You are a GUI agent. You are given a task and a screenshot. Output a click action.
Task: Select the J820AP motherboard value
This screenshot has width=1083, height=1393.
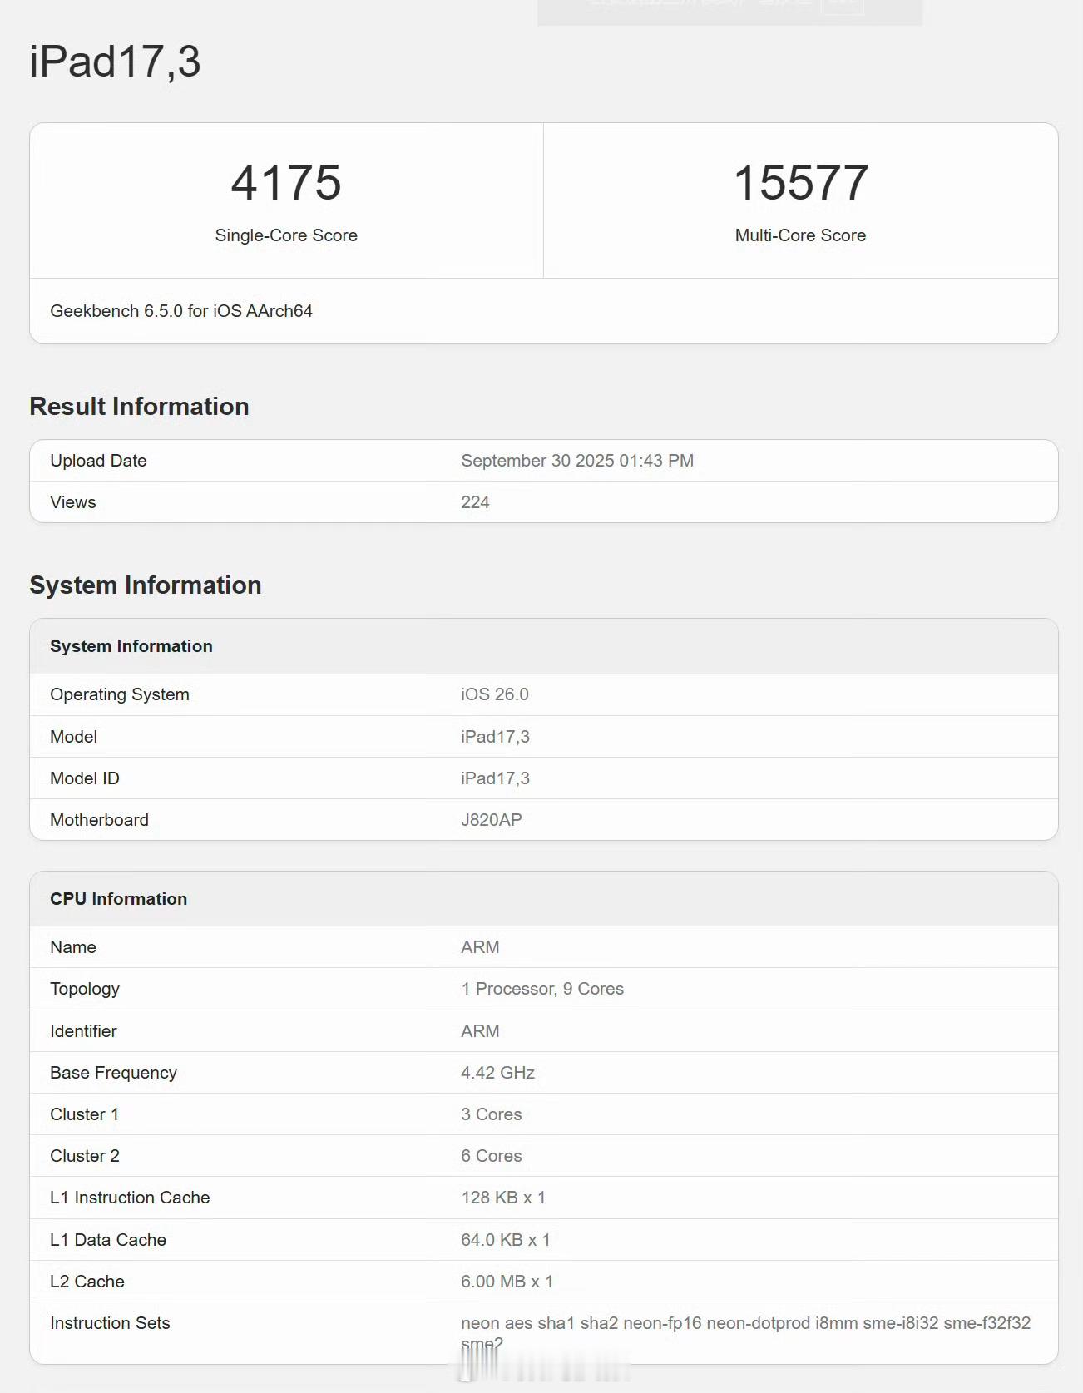coord(492,820)
